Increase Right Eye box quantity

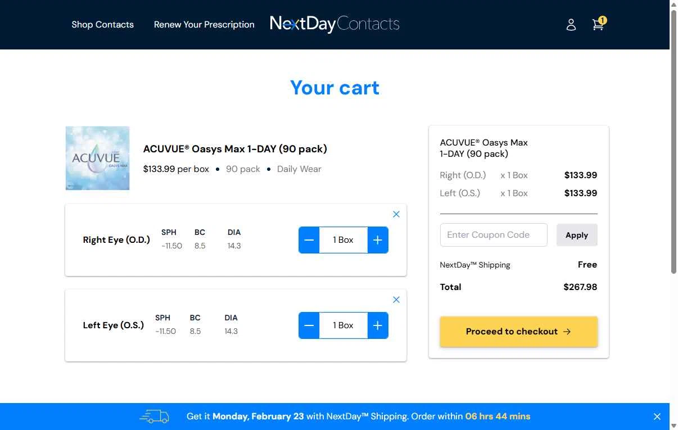tap(378, 240)
